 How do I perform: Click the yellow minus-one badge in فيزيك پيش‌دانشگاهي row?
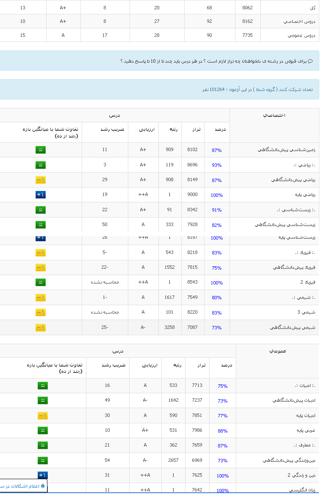tap(41, 268)
